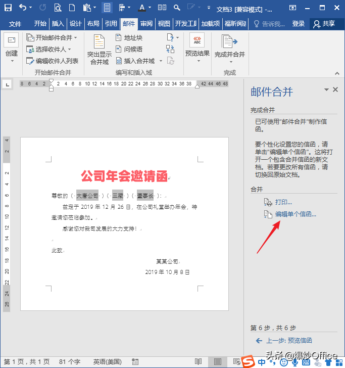Open ribbon display options icon
The height and width of the screenshot is (368, 345).
click(x=292, y=8)
